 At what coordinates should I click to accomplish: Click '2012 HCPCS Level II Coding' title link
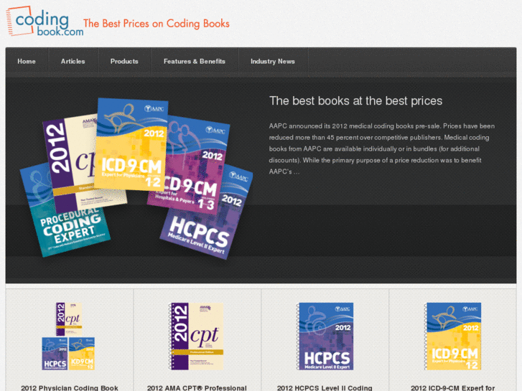click(325, 387)
